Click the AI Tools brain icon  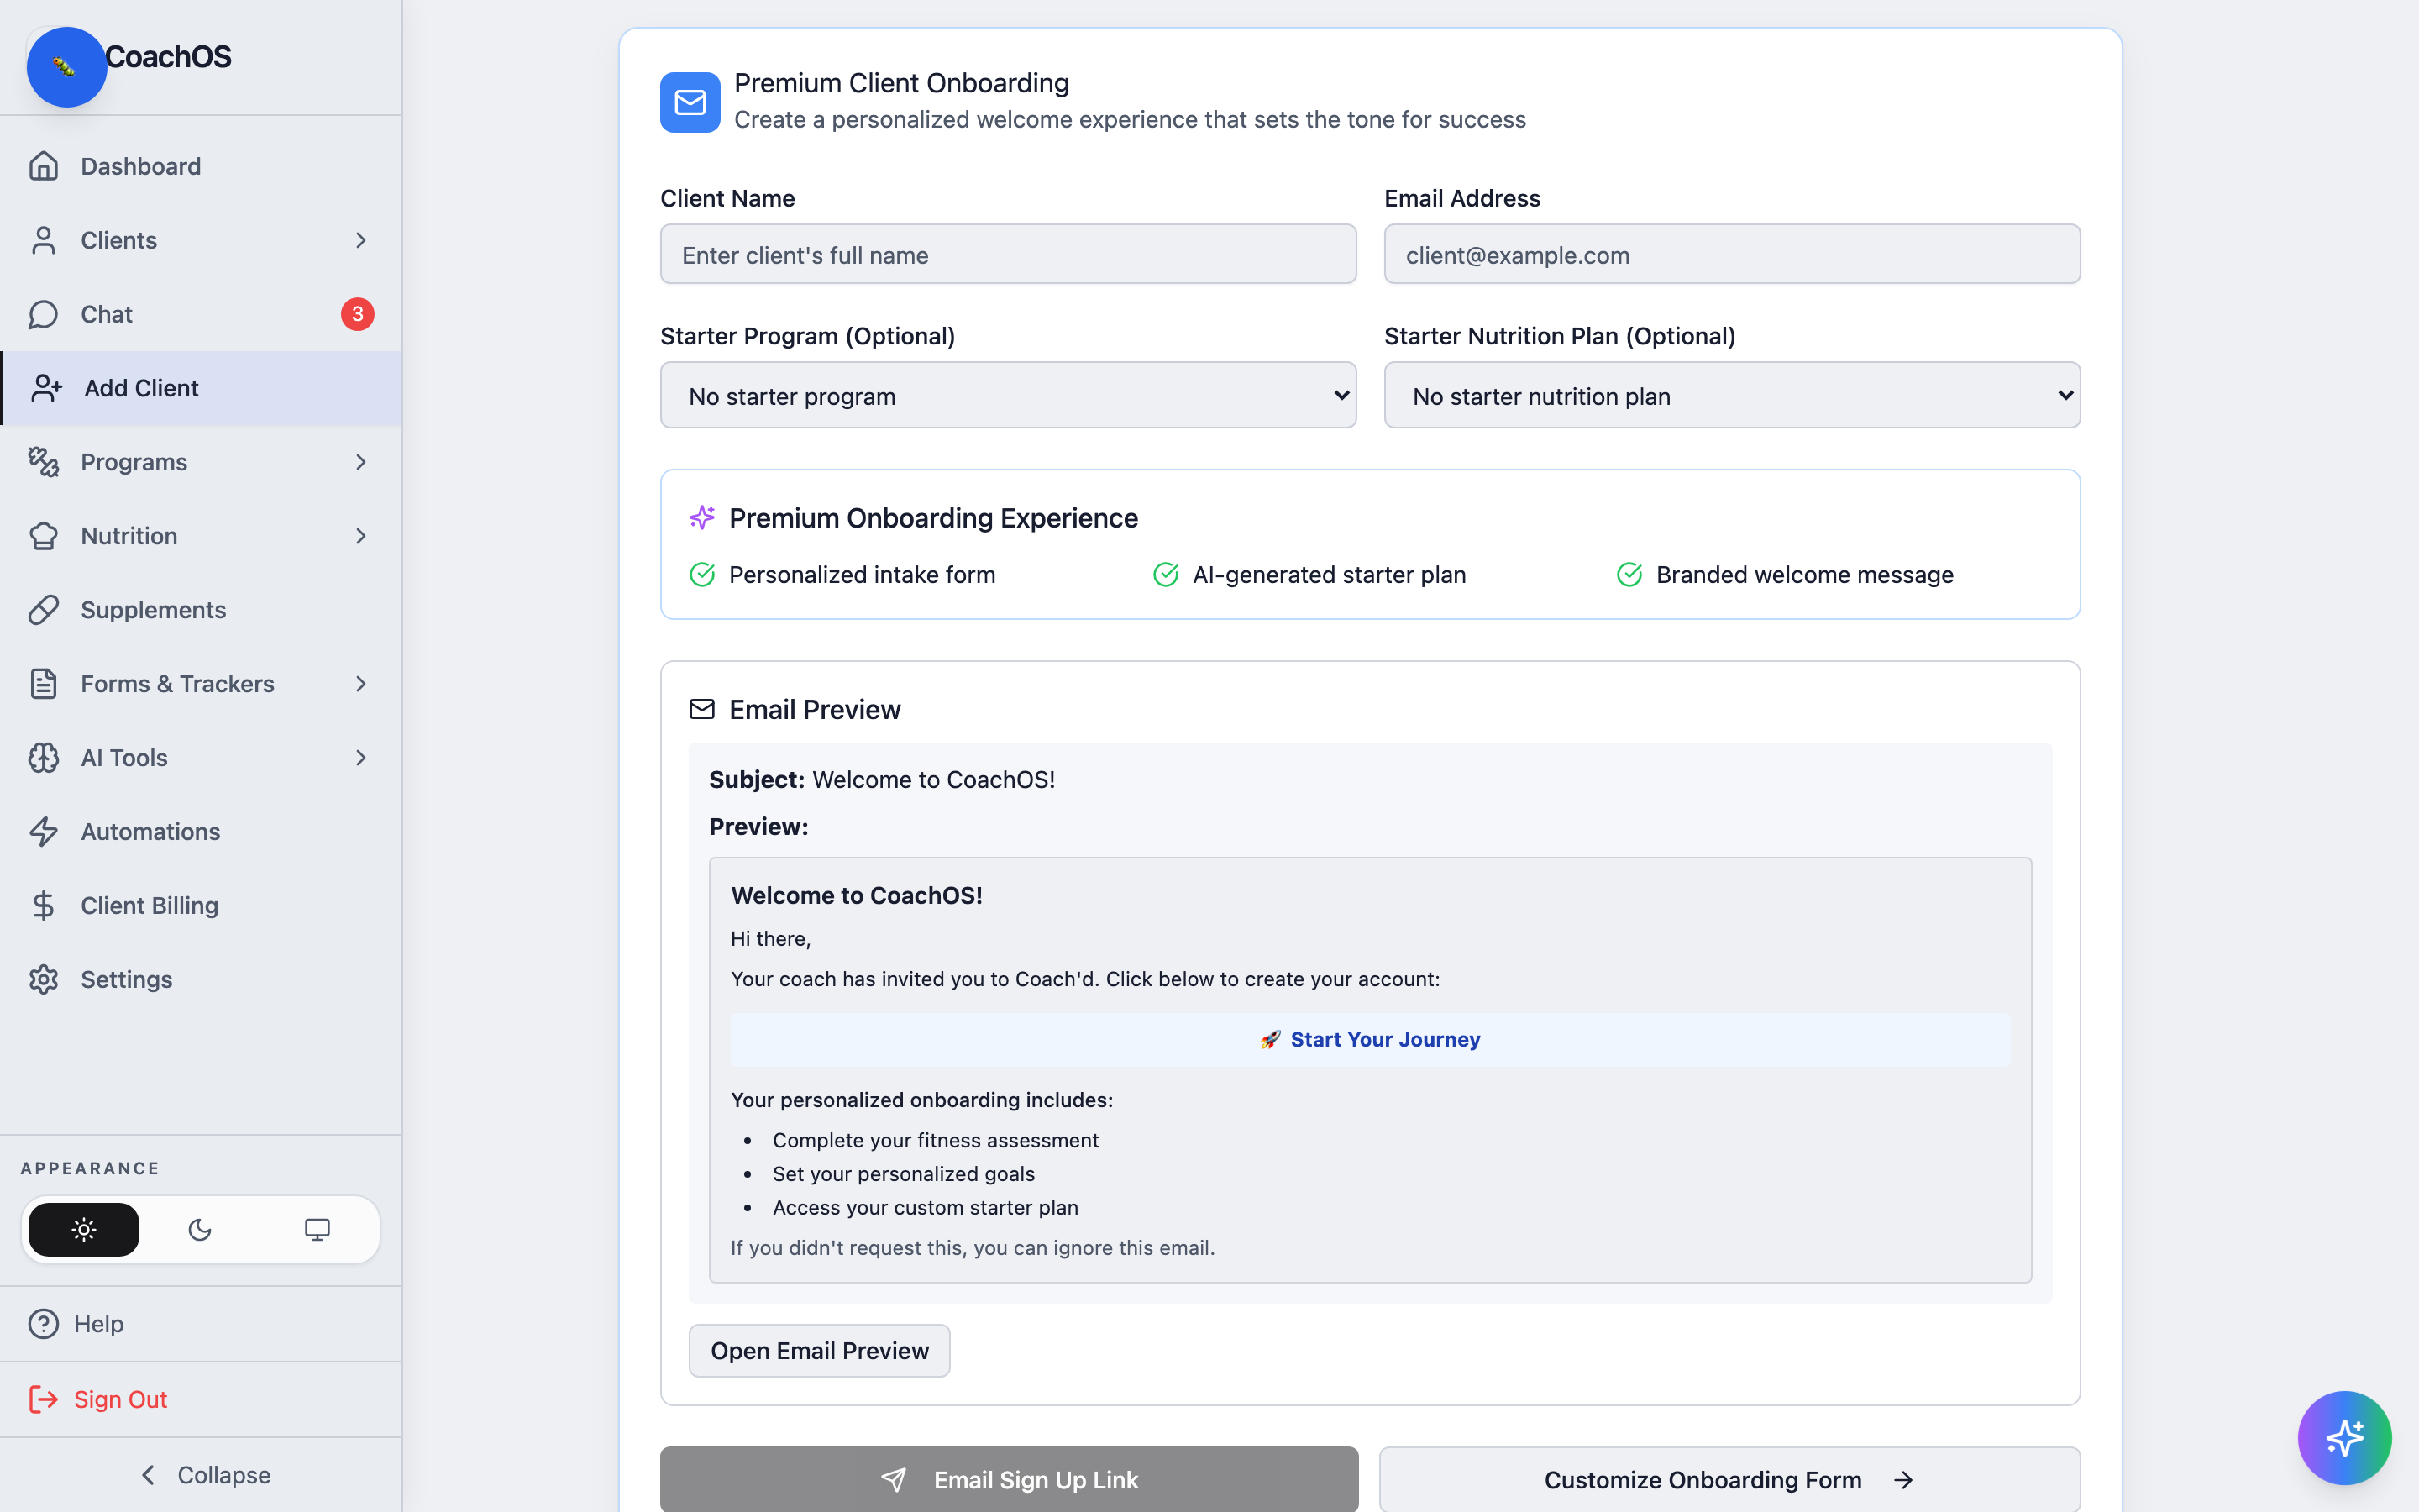tap(43, 758)
